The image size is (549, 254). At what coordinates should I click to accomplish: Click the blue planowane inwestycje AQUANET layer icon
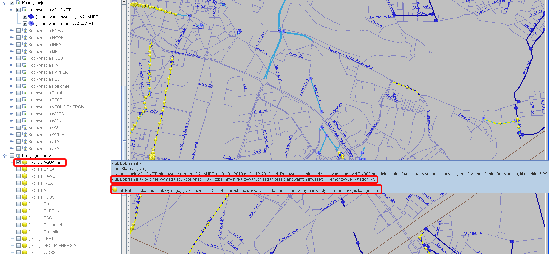tap(31, 17)
